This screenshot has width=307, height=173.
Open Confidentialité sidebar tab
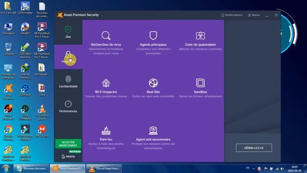pyautogui.click(x=68, y=82)
